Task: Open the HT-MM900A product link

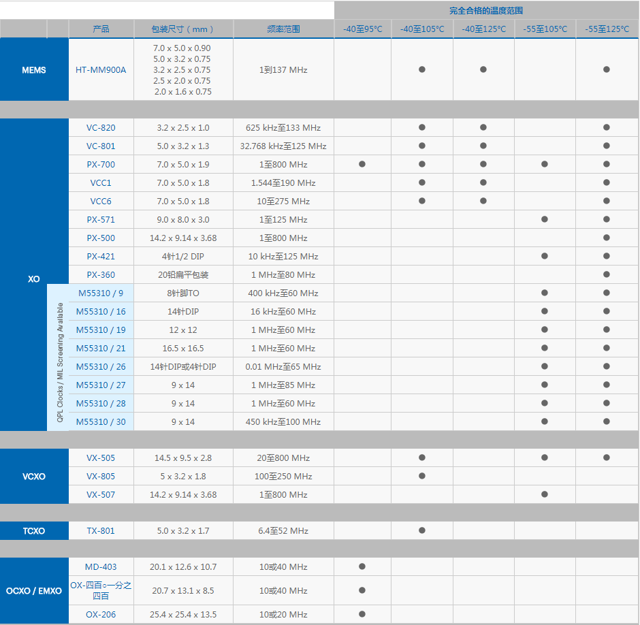Action: click(101, 69)
